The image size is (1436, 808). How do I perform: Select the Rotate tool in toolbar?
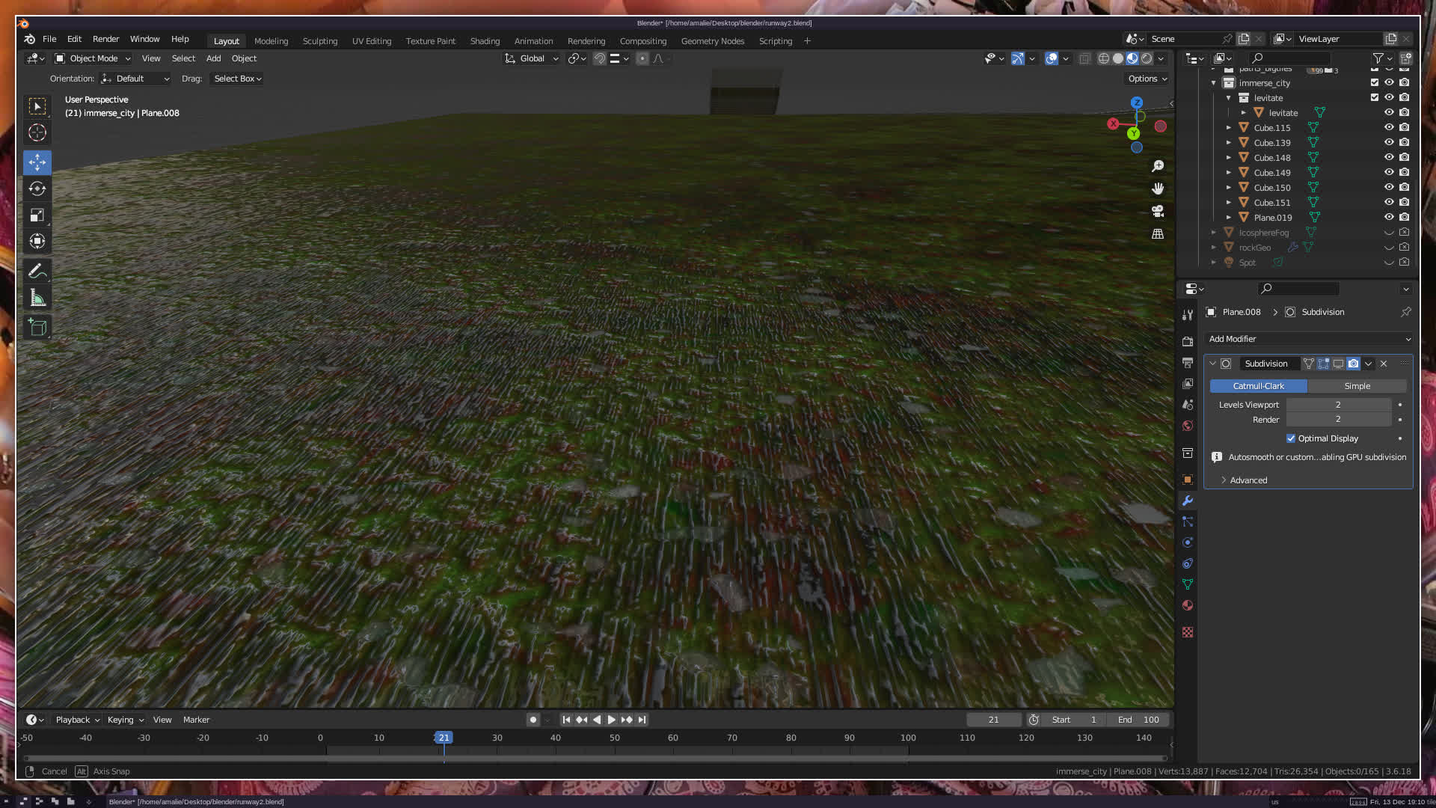tap(37, 189)
